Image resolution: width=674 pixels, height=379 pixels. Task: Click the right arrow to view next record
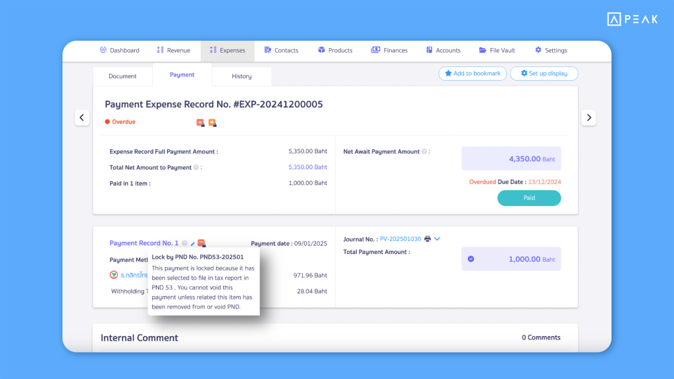point(588,117)
